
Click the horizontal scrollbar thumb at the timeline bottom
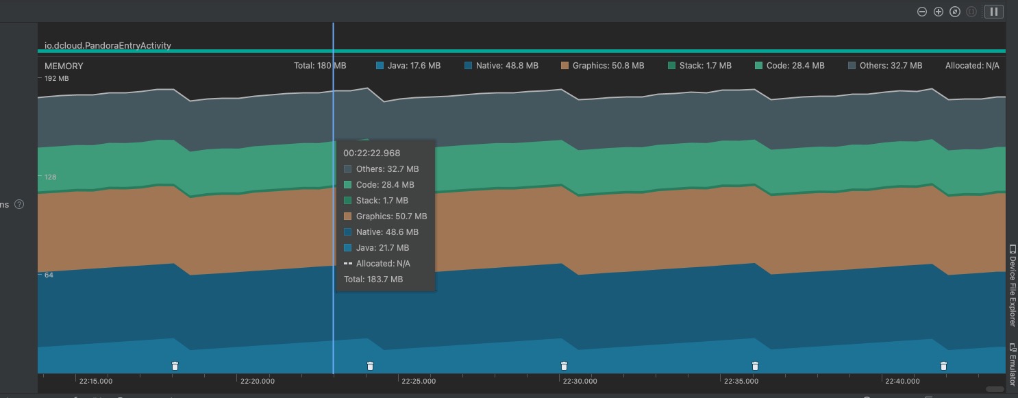pos(995,389)
